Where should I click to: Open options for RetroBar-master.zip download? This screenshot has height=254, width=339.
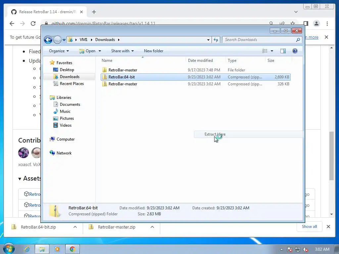[152, 227]
